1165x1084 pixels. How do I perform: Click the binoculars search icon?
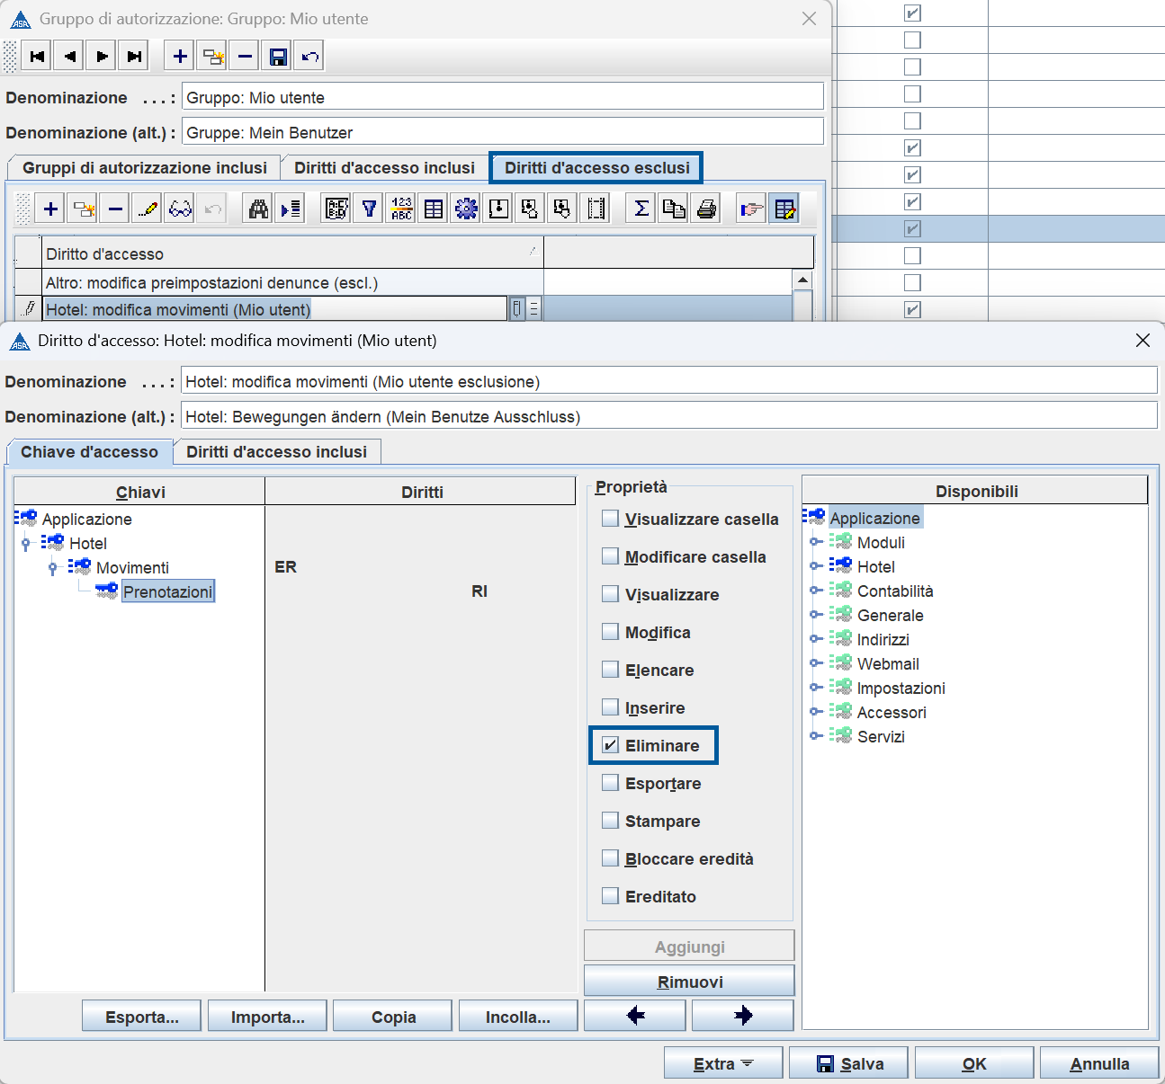(258, 209)
